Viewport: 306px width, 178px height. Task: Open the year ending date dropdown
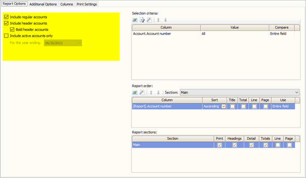point(63,43)
